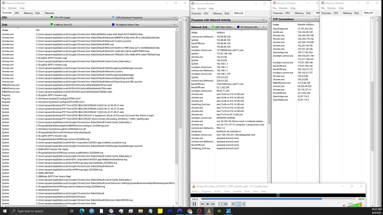Open Malwarebytes from the taskbar
383x215 pixels.
click(170, 211)
